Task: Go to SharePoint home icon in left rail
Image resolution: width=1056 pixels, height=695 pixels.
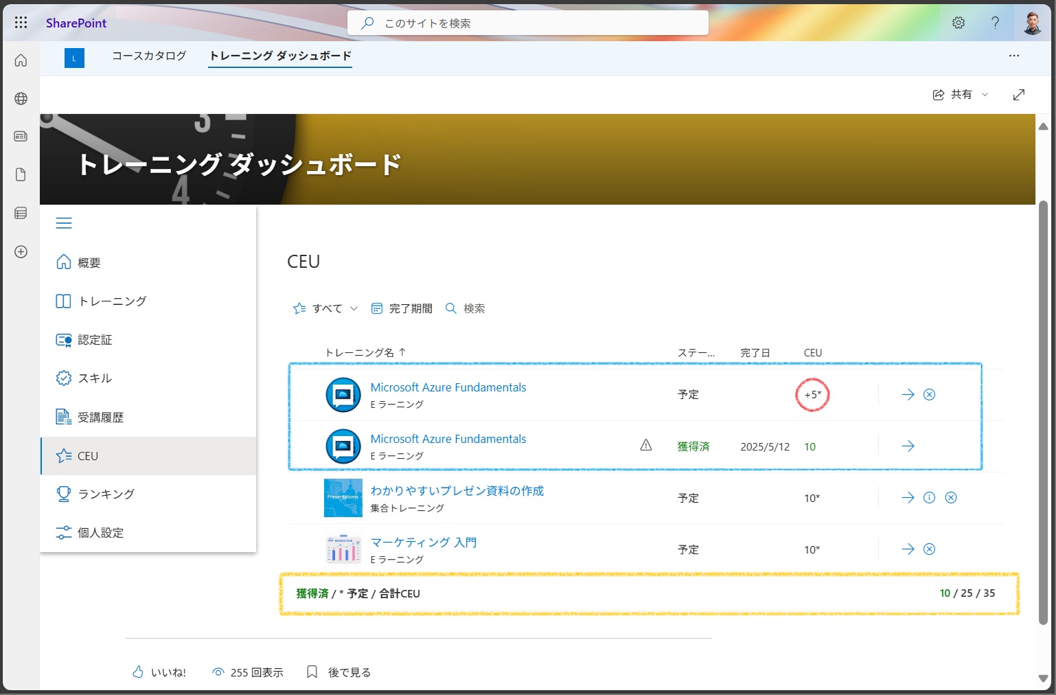Action: point(21,60)
